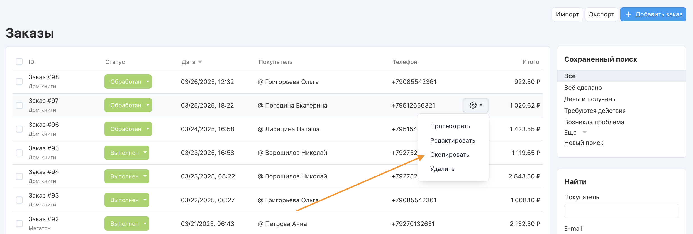Choose Скопировать from the context menu
The height and width of the screenshot is (234, 693).
point(450,155)
